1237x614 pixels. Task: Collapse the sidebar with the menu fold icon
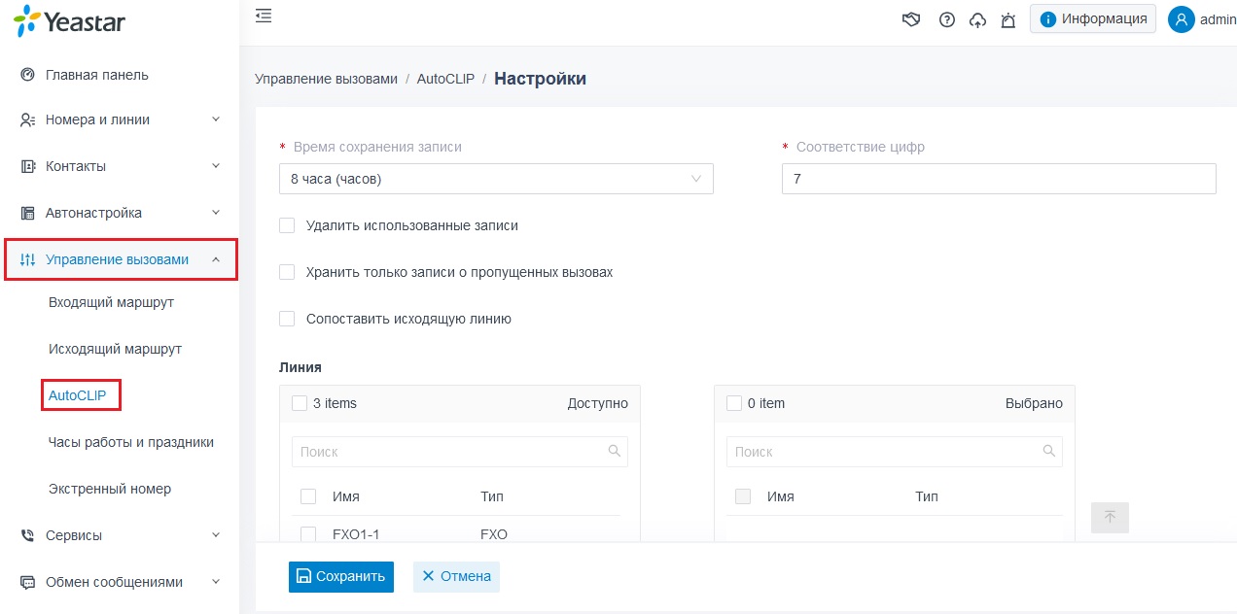[264, 16]
